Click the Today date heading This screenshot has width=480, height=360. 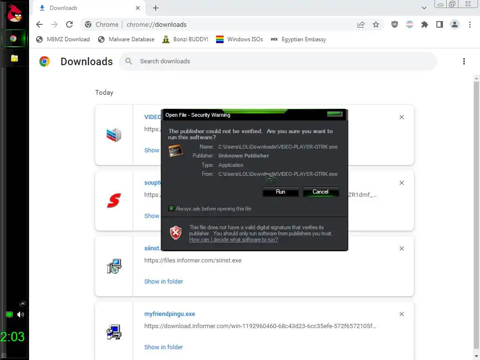[x=104, y=92]
